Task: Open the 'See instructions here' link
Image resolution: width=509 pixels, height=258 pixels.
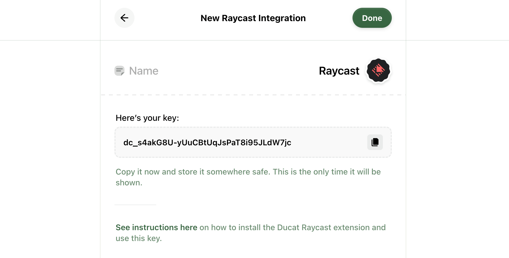Action: (x=156, y=227)
